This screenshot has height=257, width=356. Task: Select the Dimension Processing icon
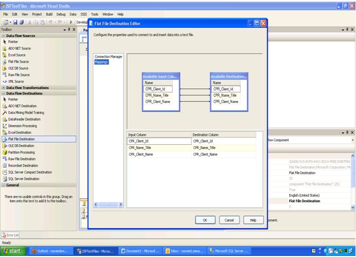click(x=4, y=125)
